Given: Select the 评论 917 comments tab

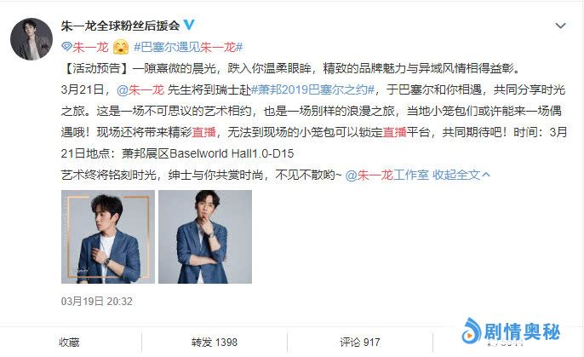Looking at the screenshot, I should 360,343.
